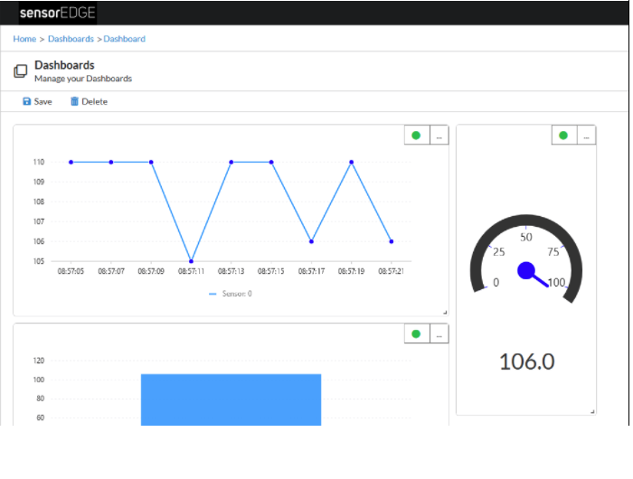The width and height of the screenshot is (633, 479).
Task: Click the blue gauge needle hub
Action: [x=526, y=270]
